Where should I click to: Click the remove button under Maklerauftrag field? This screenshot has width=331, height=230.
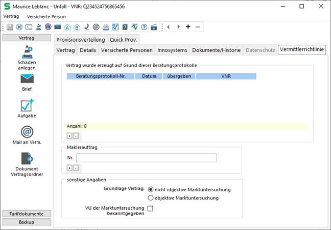[x=76, y=167]
